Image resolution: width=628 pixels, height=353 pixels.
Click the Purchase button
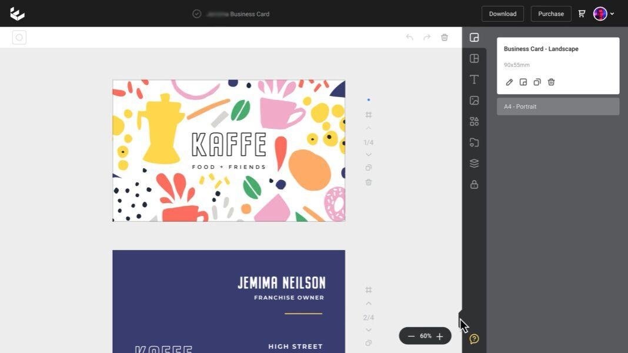click(551, 14)
